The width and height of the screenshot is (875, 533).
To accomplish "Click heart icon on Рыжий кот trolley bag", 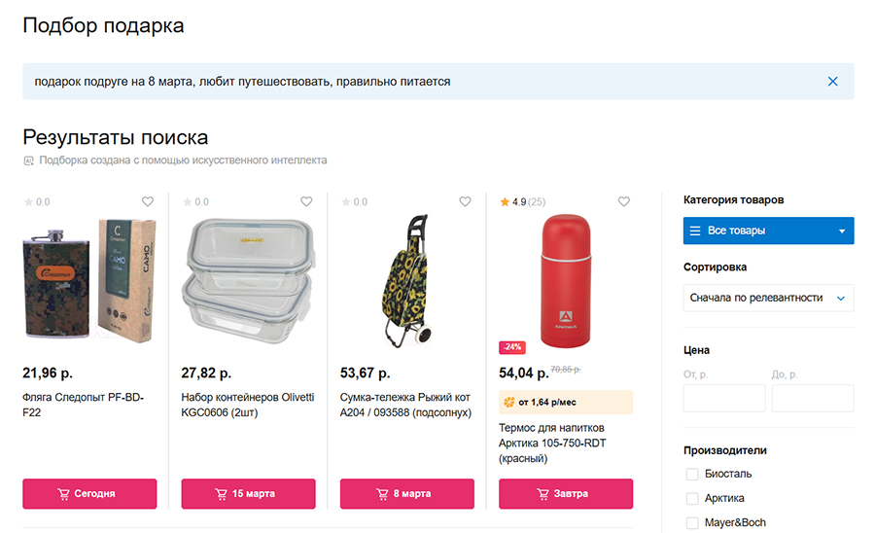I will click(x=466, y=202).
